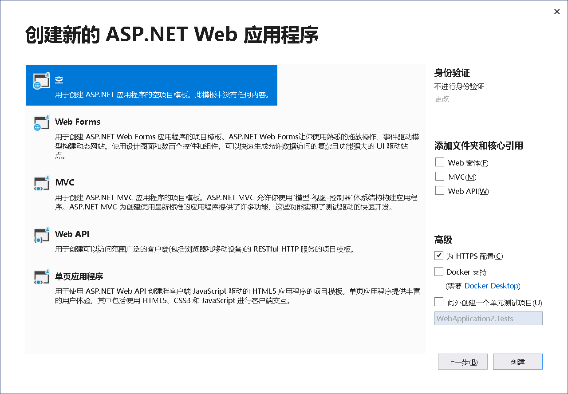568x394 pixels.
Task: Click the 更改 authentication link
Action: tap(442, 98)
